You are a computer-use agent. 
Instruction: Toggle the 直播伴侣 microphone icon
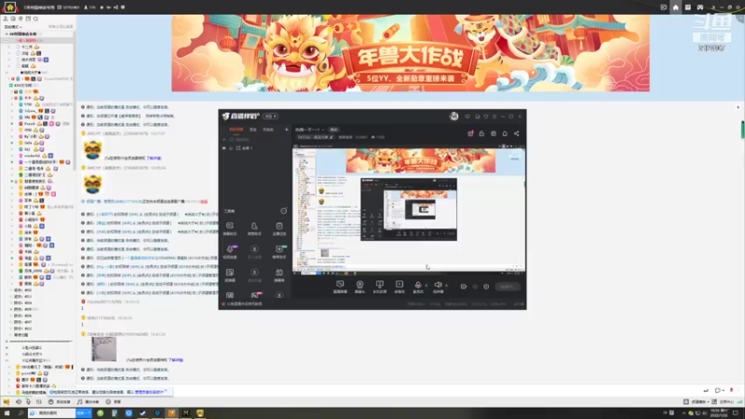[x=417, y=286]
